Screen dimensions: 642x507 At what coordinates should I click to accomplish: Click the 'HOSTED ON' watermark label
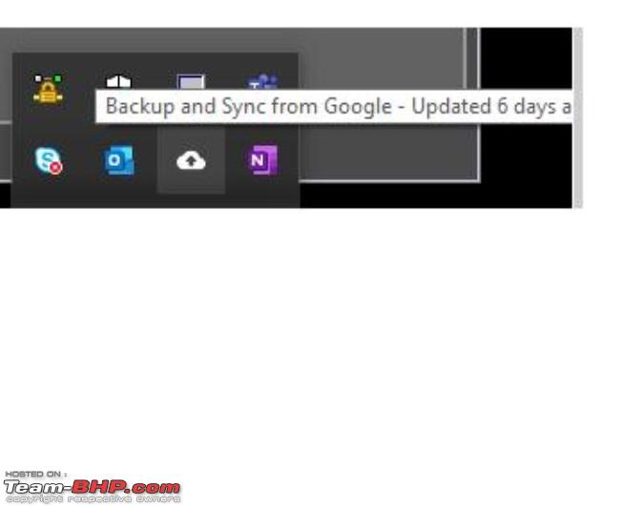point(35,474)
